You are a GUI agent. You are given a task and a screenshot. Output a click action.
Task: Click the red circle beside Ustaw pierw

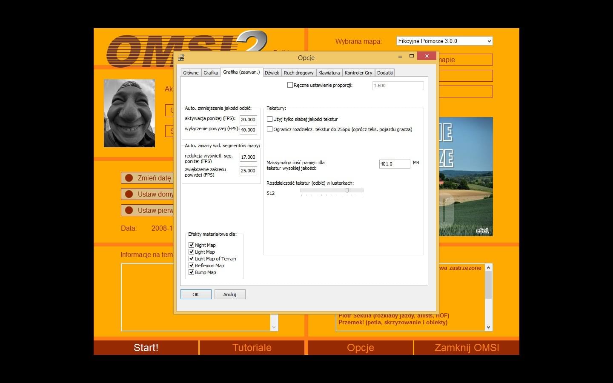click(129, 210)
